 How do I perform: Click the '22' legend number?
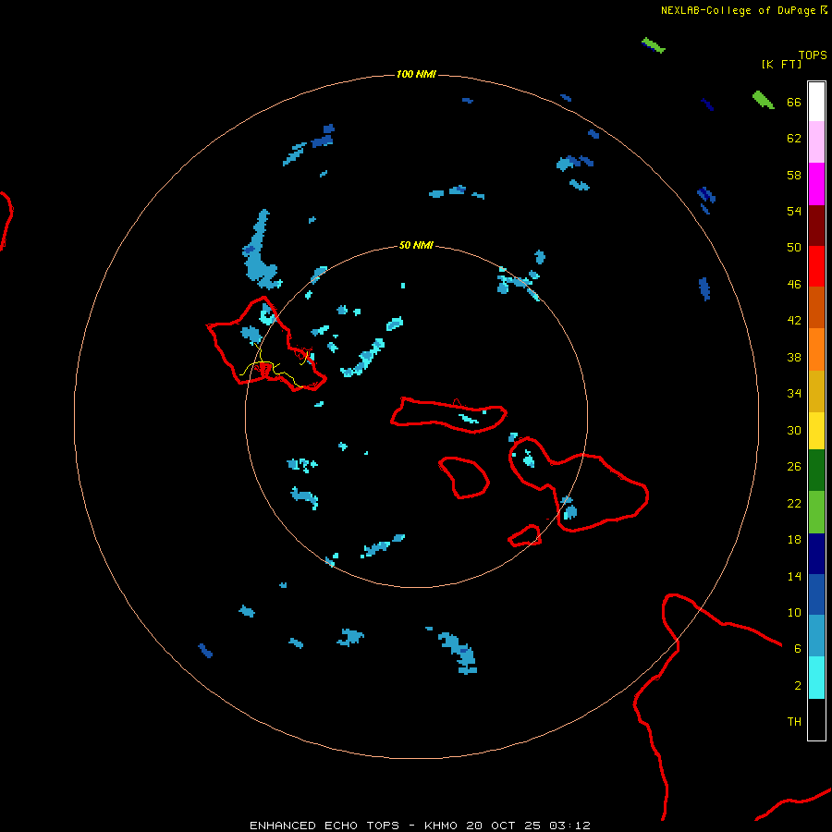coord(794,503)
